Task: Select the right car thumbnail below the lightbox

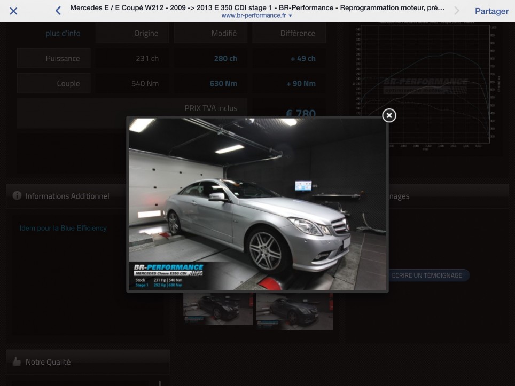Action: point(294,310)
